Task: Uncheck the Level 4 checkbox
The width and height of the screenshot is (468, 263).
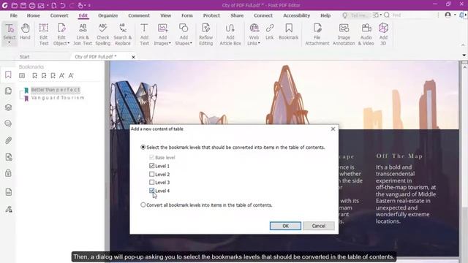Action: click(151, 190)
